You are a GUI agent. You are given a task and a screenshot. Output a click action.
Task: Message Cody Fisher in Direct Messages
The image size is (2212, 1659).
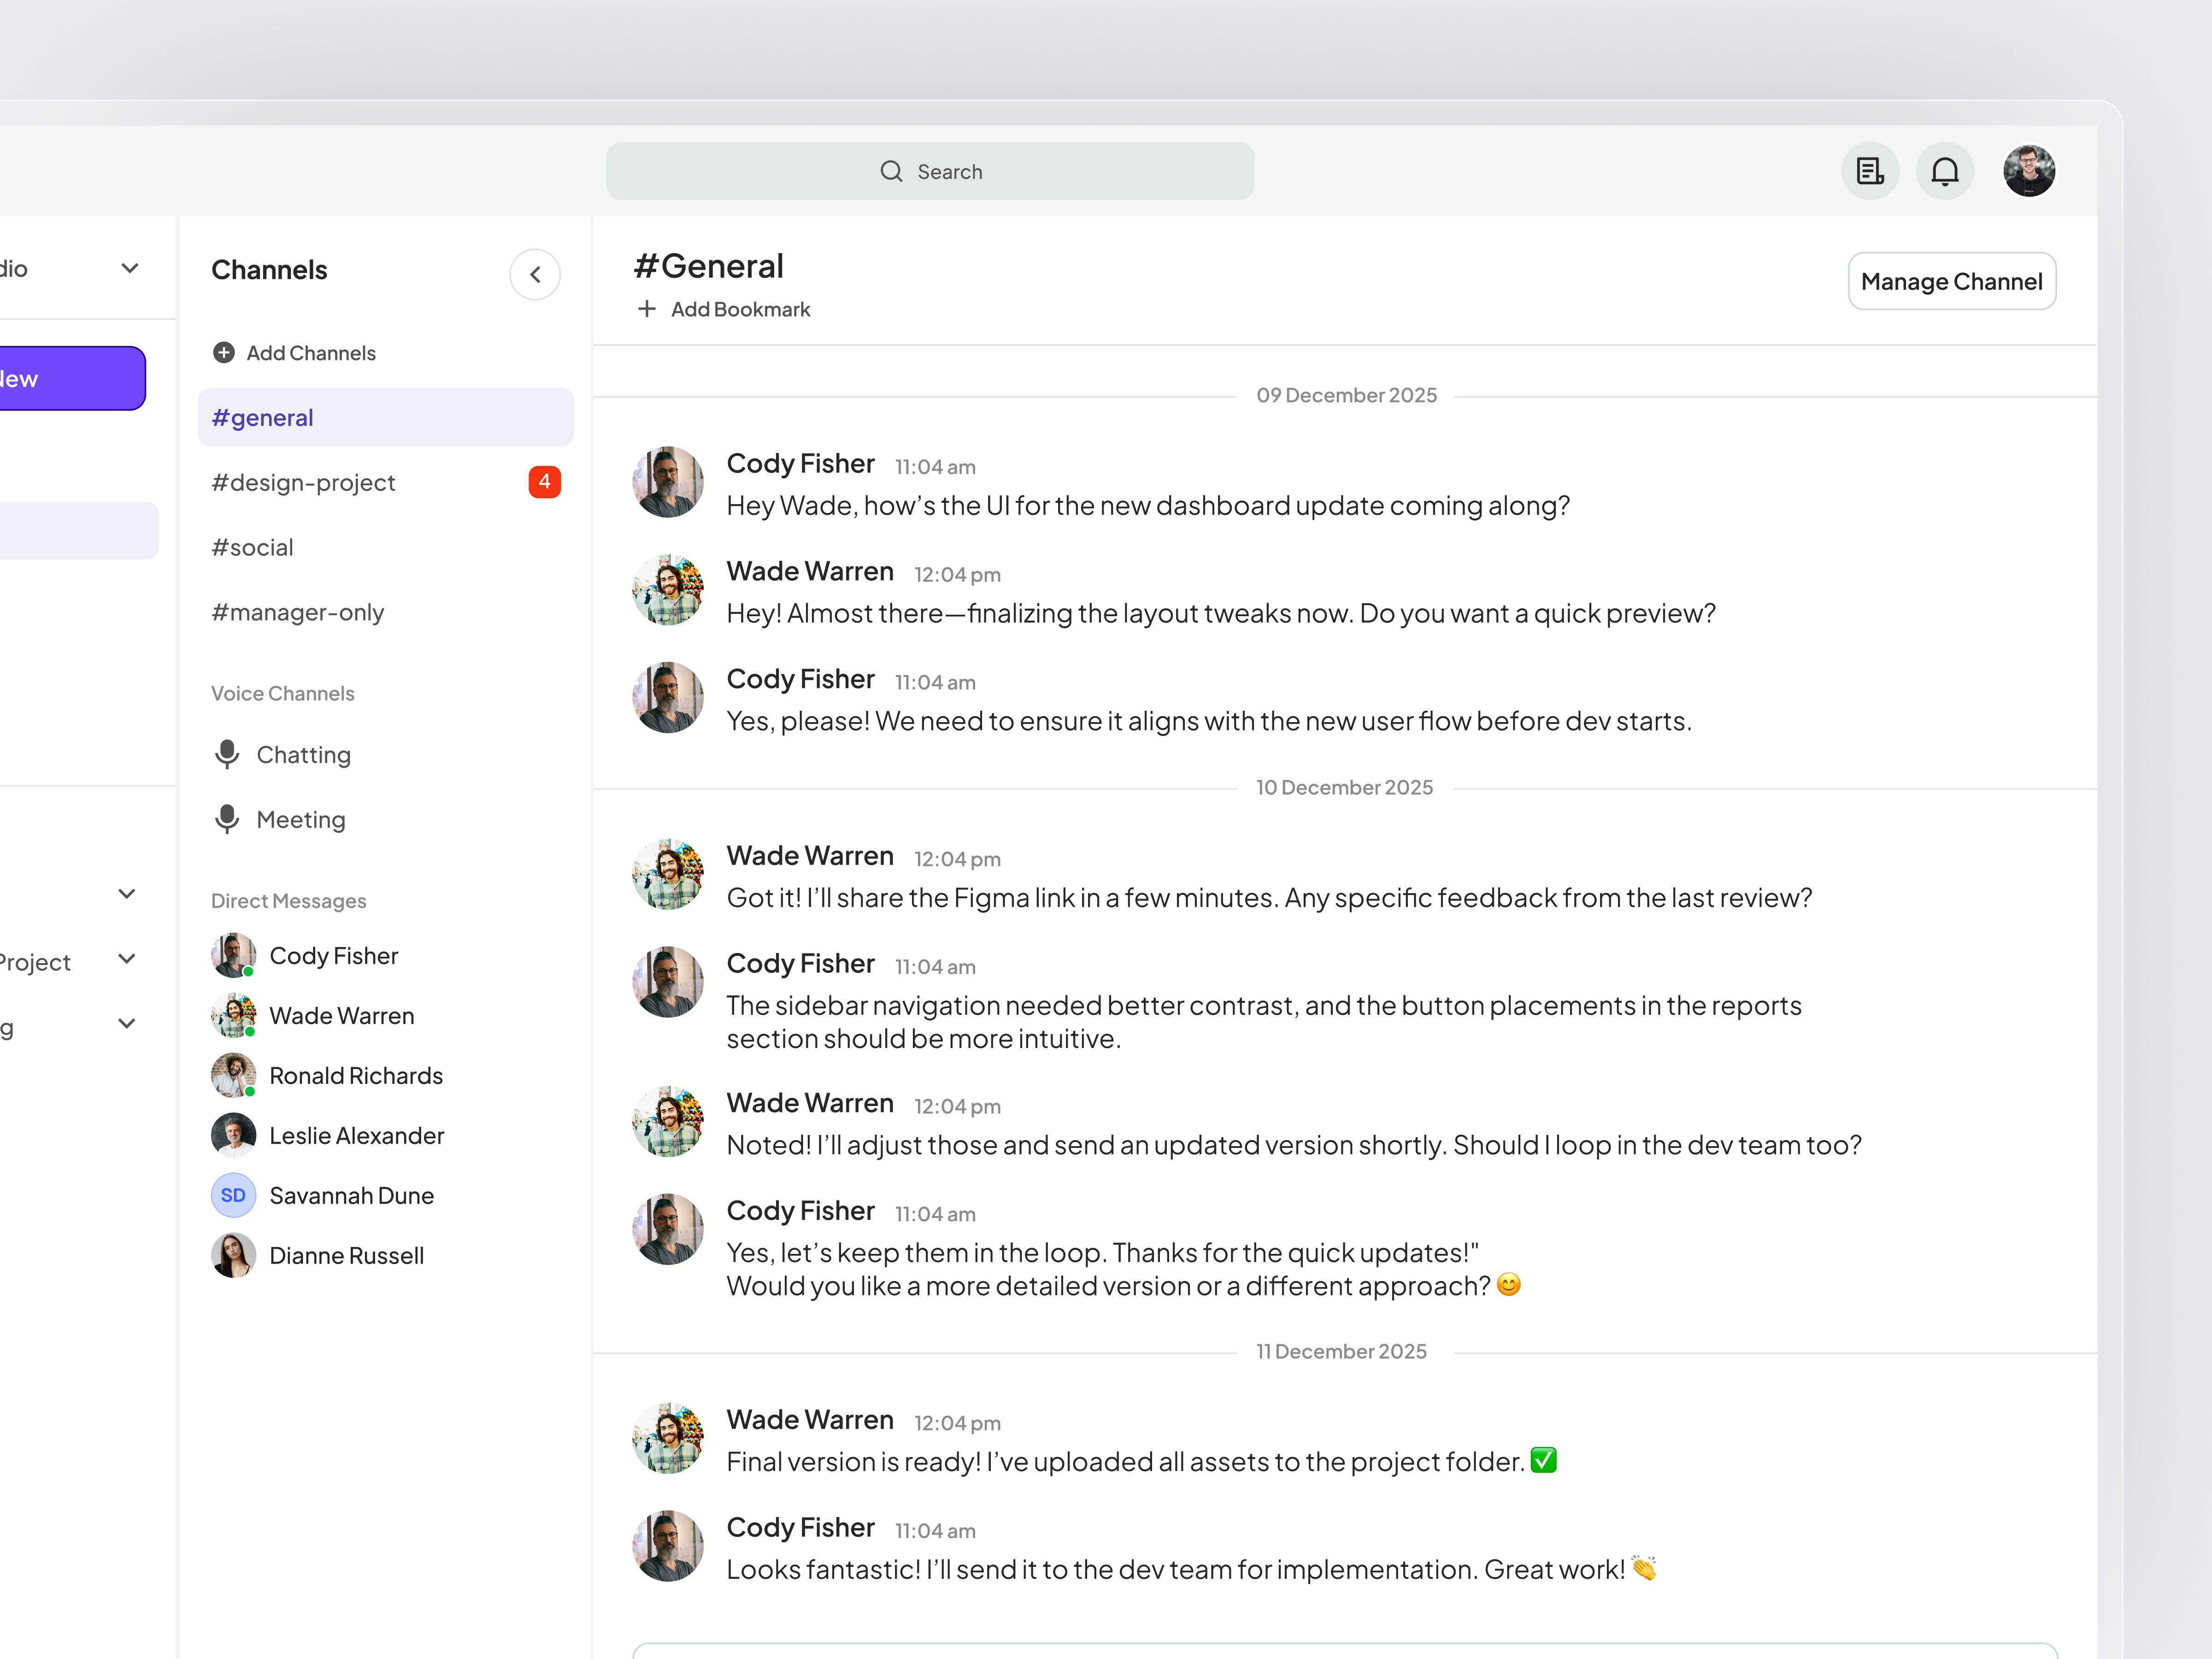tap(333, 955)
